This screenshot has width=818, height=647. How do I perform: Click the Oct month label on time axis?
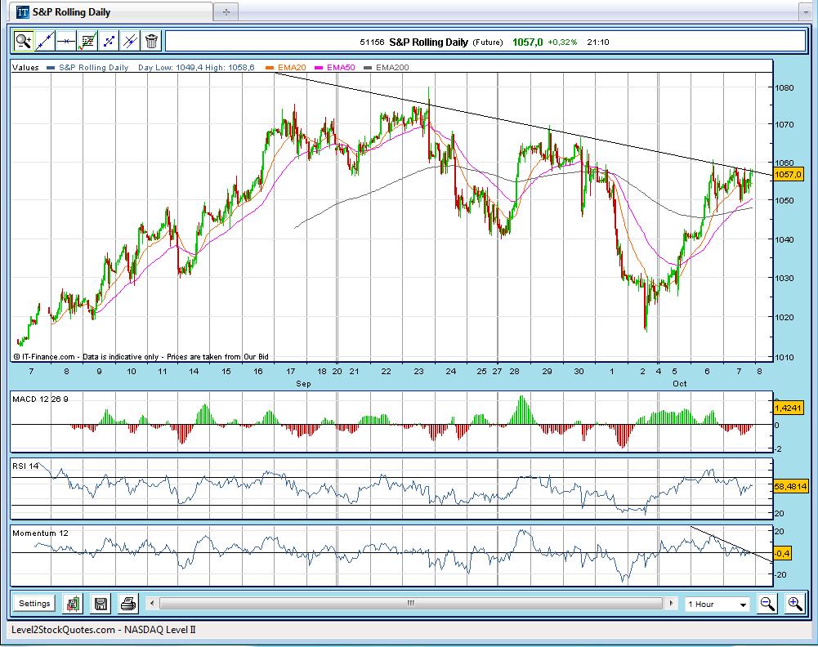(x=679, y=384)
